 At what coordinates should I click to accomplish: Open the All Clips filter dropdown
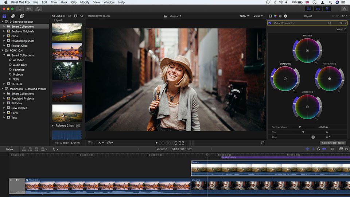tap(58, 16)
